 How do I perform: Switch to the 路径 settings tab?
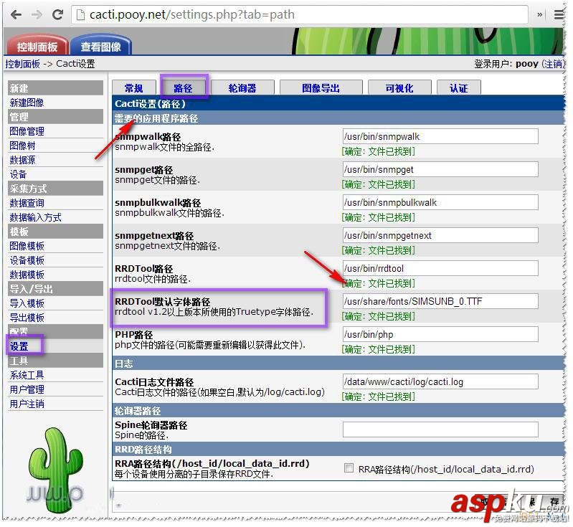[x=183, y=87]
